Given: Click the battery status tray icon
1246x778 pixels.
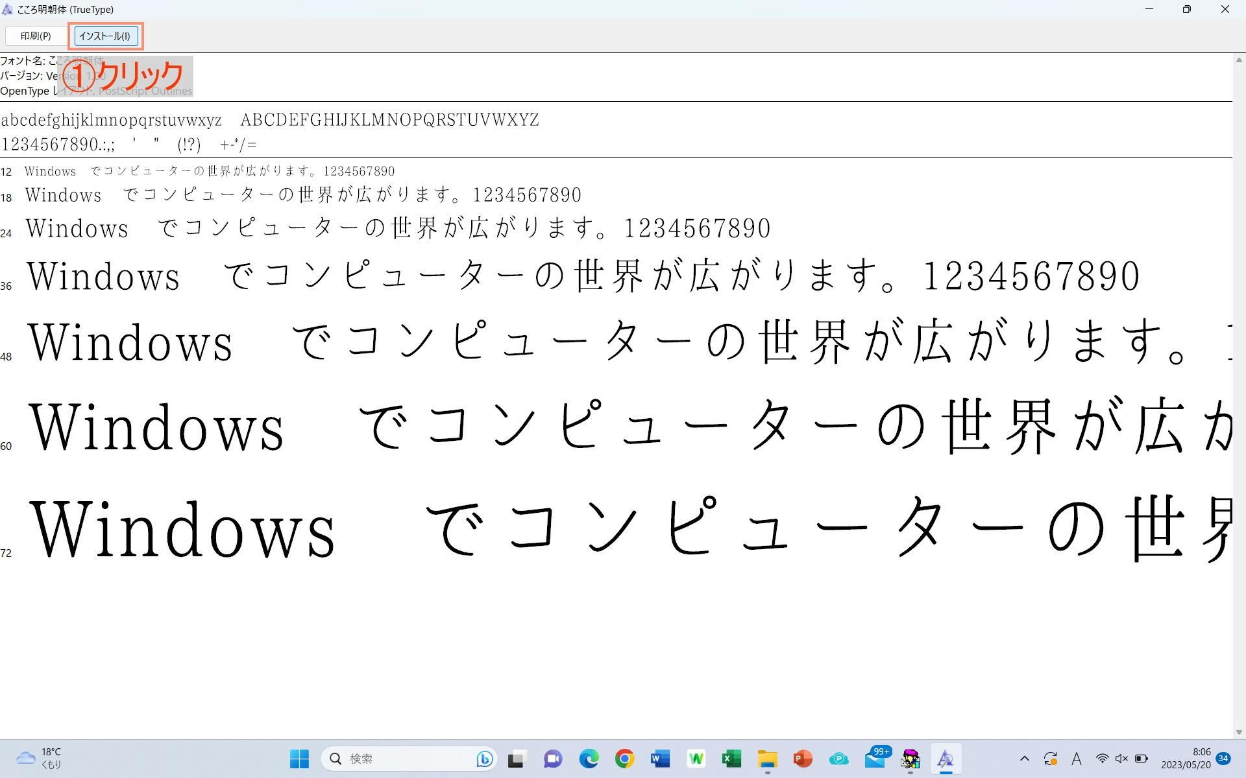Looking at the screenshot, I should [1142, 759].
